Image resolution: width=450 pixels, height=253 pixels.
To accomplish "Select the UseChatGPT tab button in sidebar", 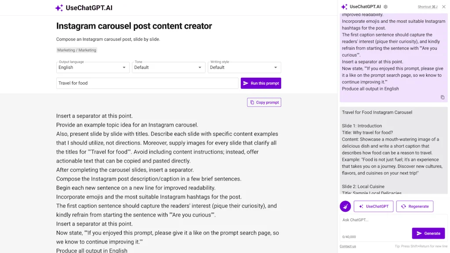I will pyautogui.click(x=374, y=206).
